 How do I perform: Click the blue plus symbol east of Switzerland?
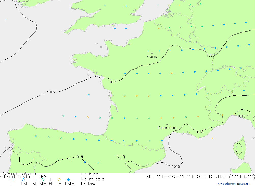pyautogui.click(x=244, y=91)
